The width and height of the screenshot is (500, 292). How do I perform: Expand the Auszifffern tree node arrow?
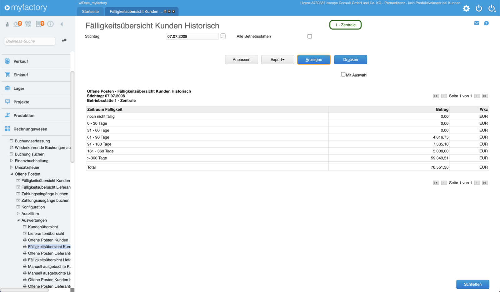click(x=18, y=214)
